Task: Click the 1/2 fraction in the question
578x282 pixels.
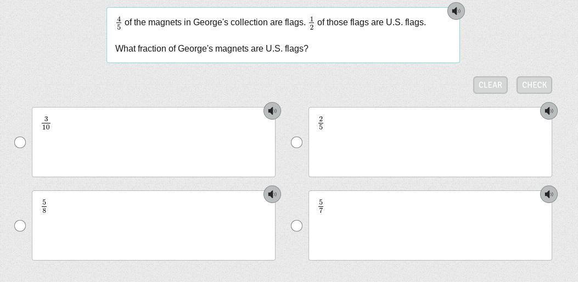Action: [x=312, y=23]
